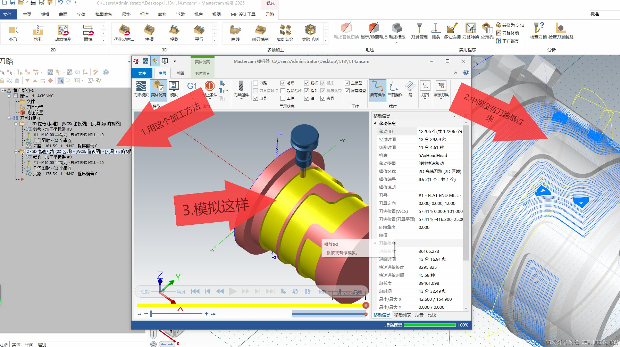Expand the 3D toolpath gallery dropdown
Image resolution: width=620 pixels, height=347 pixels.
215,40
